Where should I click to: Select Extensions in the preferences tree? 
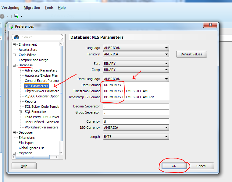(x=27, y=138)
